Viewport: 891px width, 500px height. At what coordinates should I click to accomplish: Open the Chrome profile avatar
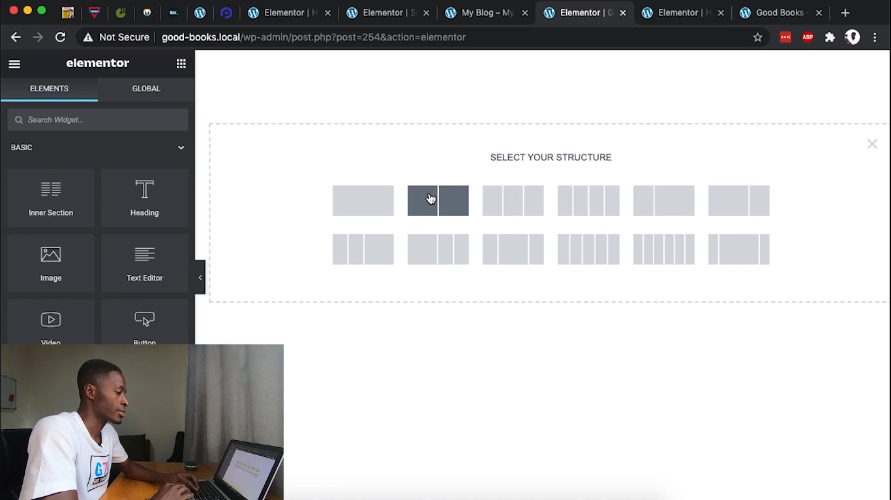click(x=853, y=37)
